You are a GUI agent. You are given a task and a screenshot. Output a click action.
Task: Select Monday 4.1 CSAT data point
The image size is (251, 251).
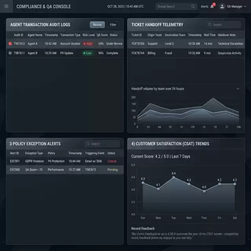tap(158, 189)
